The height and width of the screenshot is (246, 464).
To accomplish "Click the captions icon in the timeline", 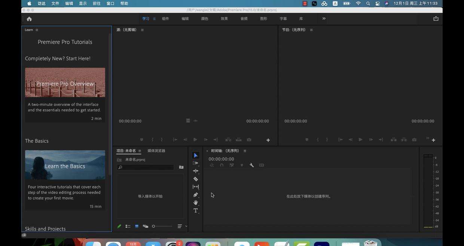I will [x=262, y=165].
